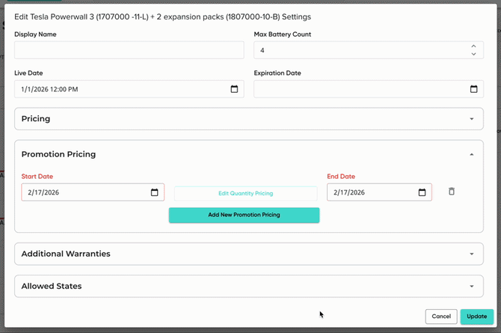This screenshot has height=333, width=501.
Task: Click into the Max Battery Count field
Action: pos(359,50)
